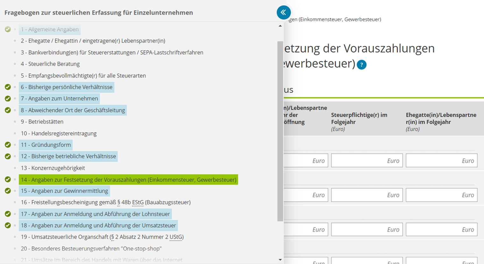The width and height of the screenshot is (484, 264).
Task: Click scrollbar up arrow in navigation panel
Action: [x=280, y=26]
